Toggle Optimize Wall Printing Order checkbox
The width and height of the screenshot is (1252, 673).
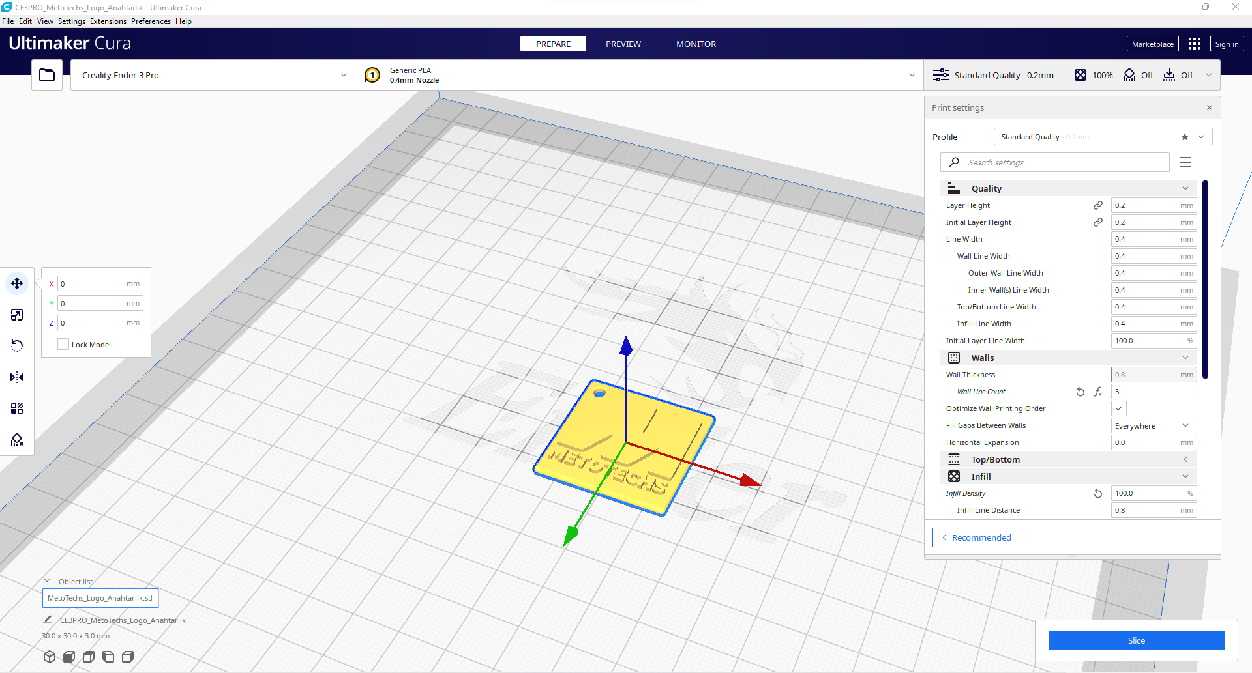pos(1119,408)
